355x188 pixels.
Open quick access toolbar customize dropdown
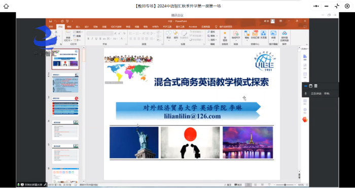(x=72, y=21)
